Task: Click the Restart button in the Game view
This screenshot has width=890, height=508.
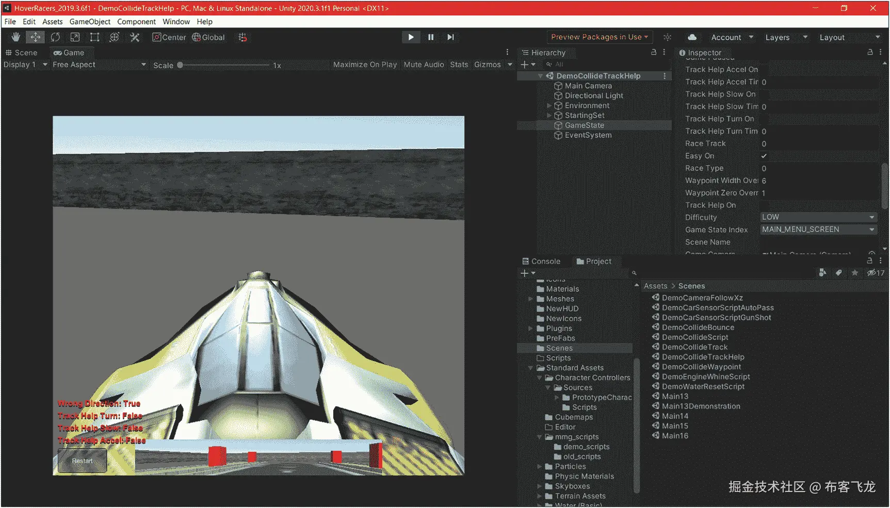Action: [82, 460]
